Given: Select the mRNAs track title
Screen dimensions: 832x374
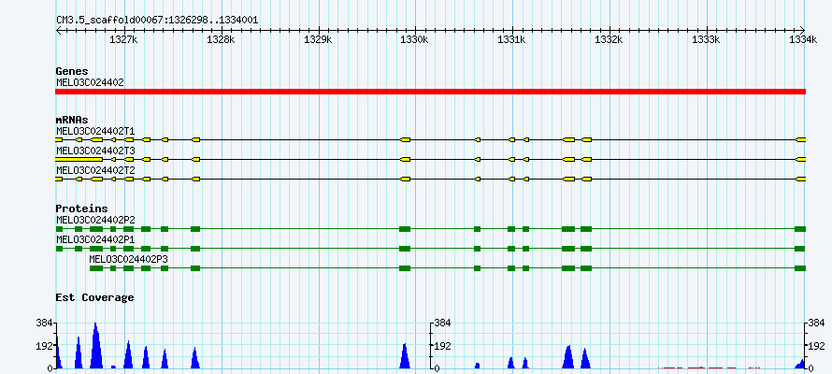Looking at the screenshot, I should [x=72, y=120].
